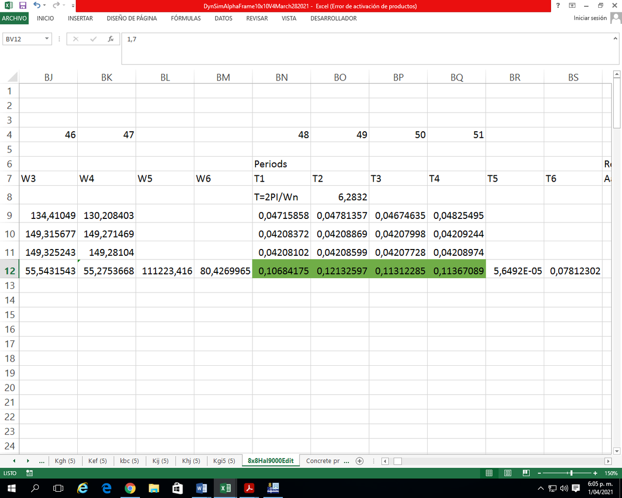
Task: Switch to Page Break Preview icon
Action: point(526,473)
